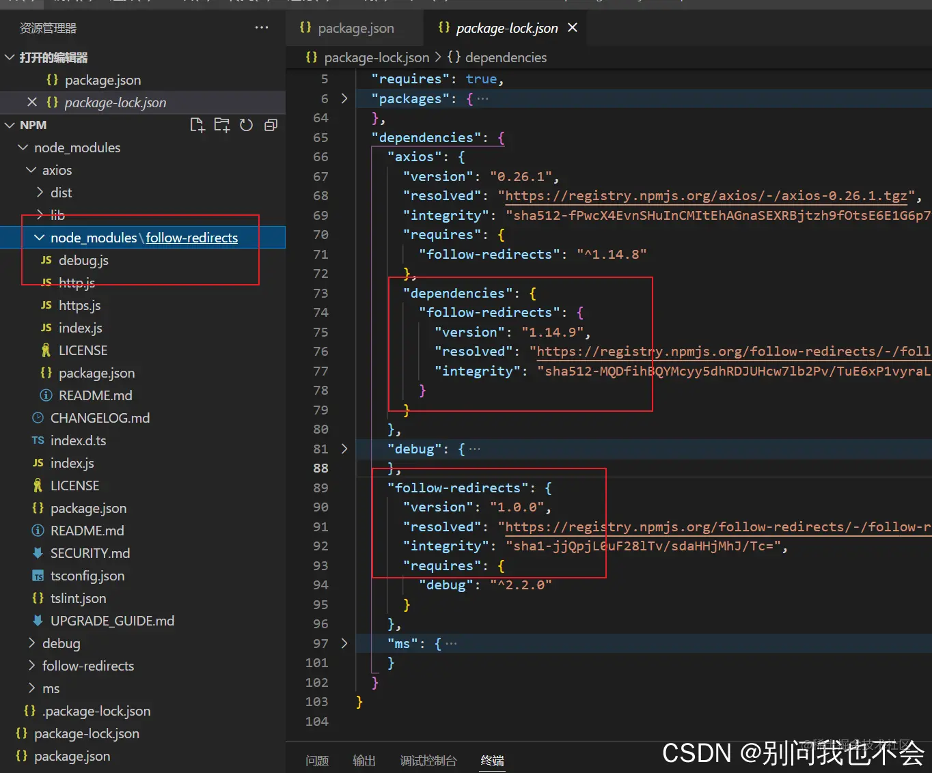
Task: Refresh the explorer file tree
Action: (x=247, y=125)
